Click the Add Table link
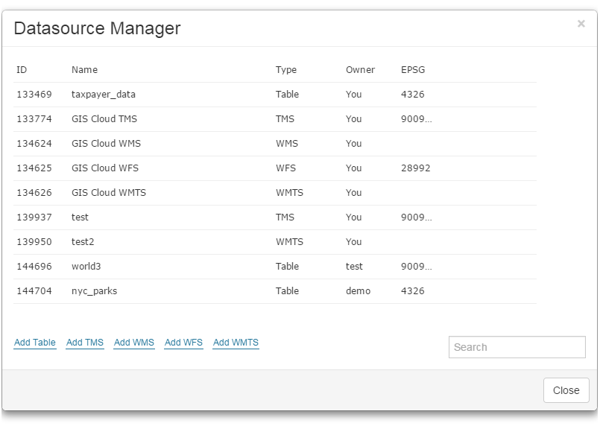This screenshot has width=600, height=429. [34, 343]
